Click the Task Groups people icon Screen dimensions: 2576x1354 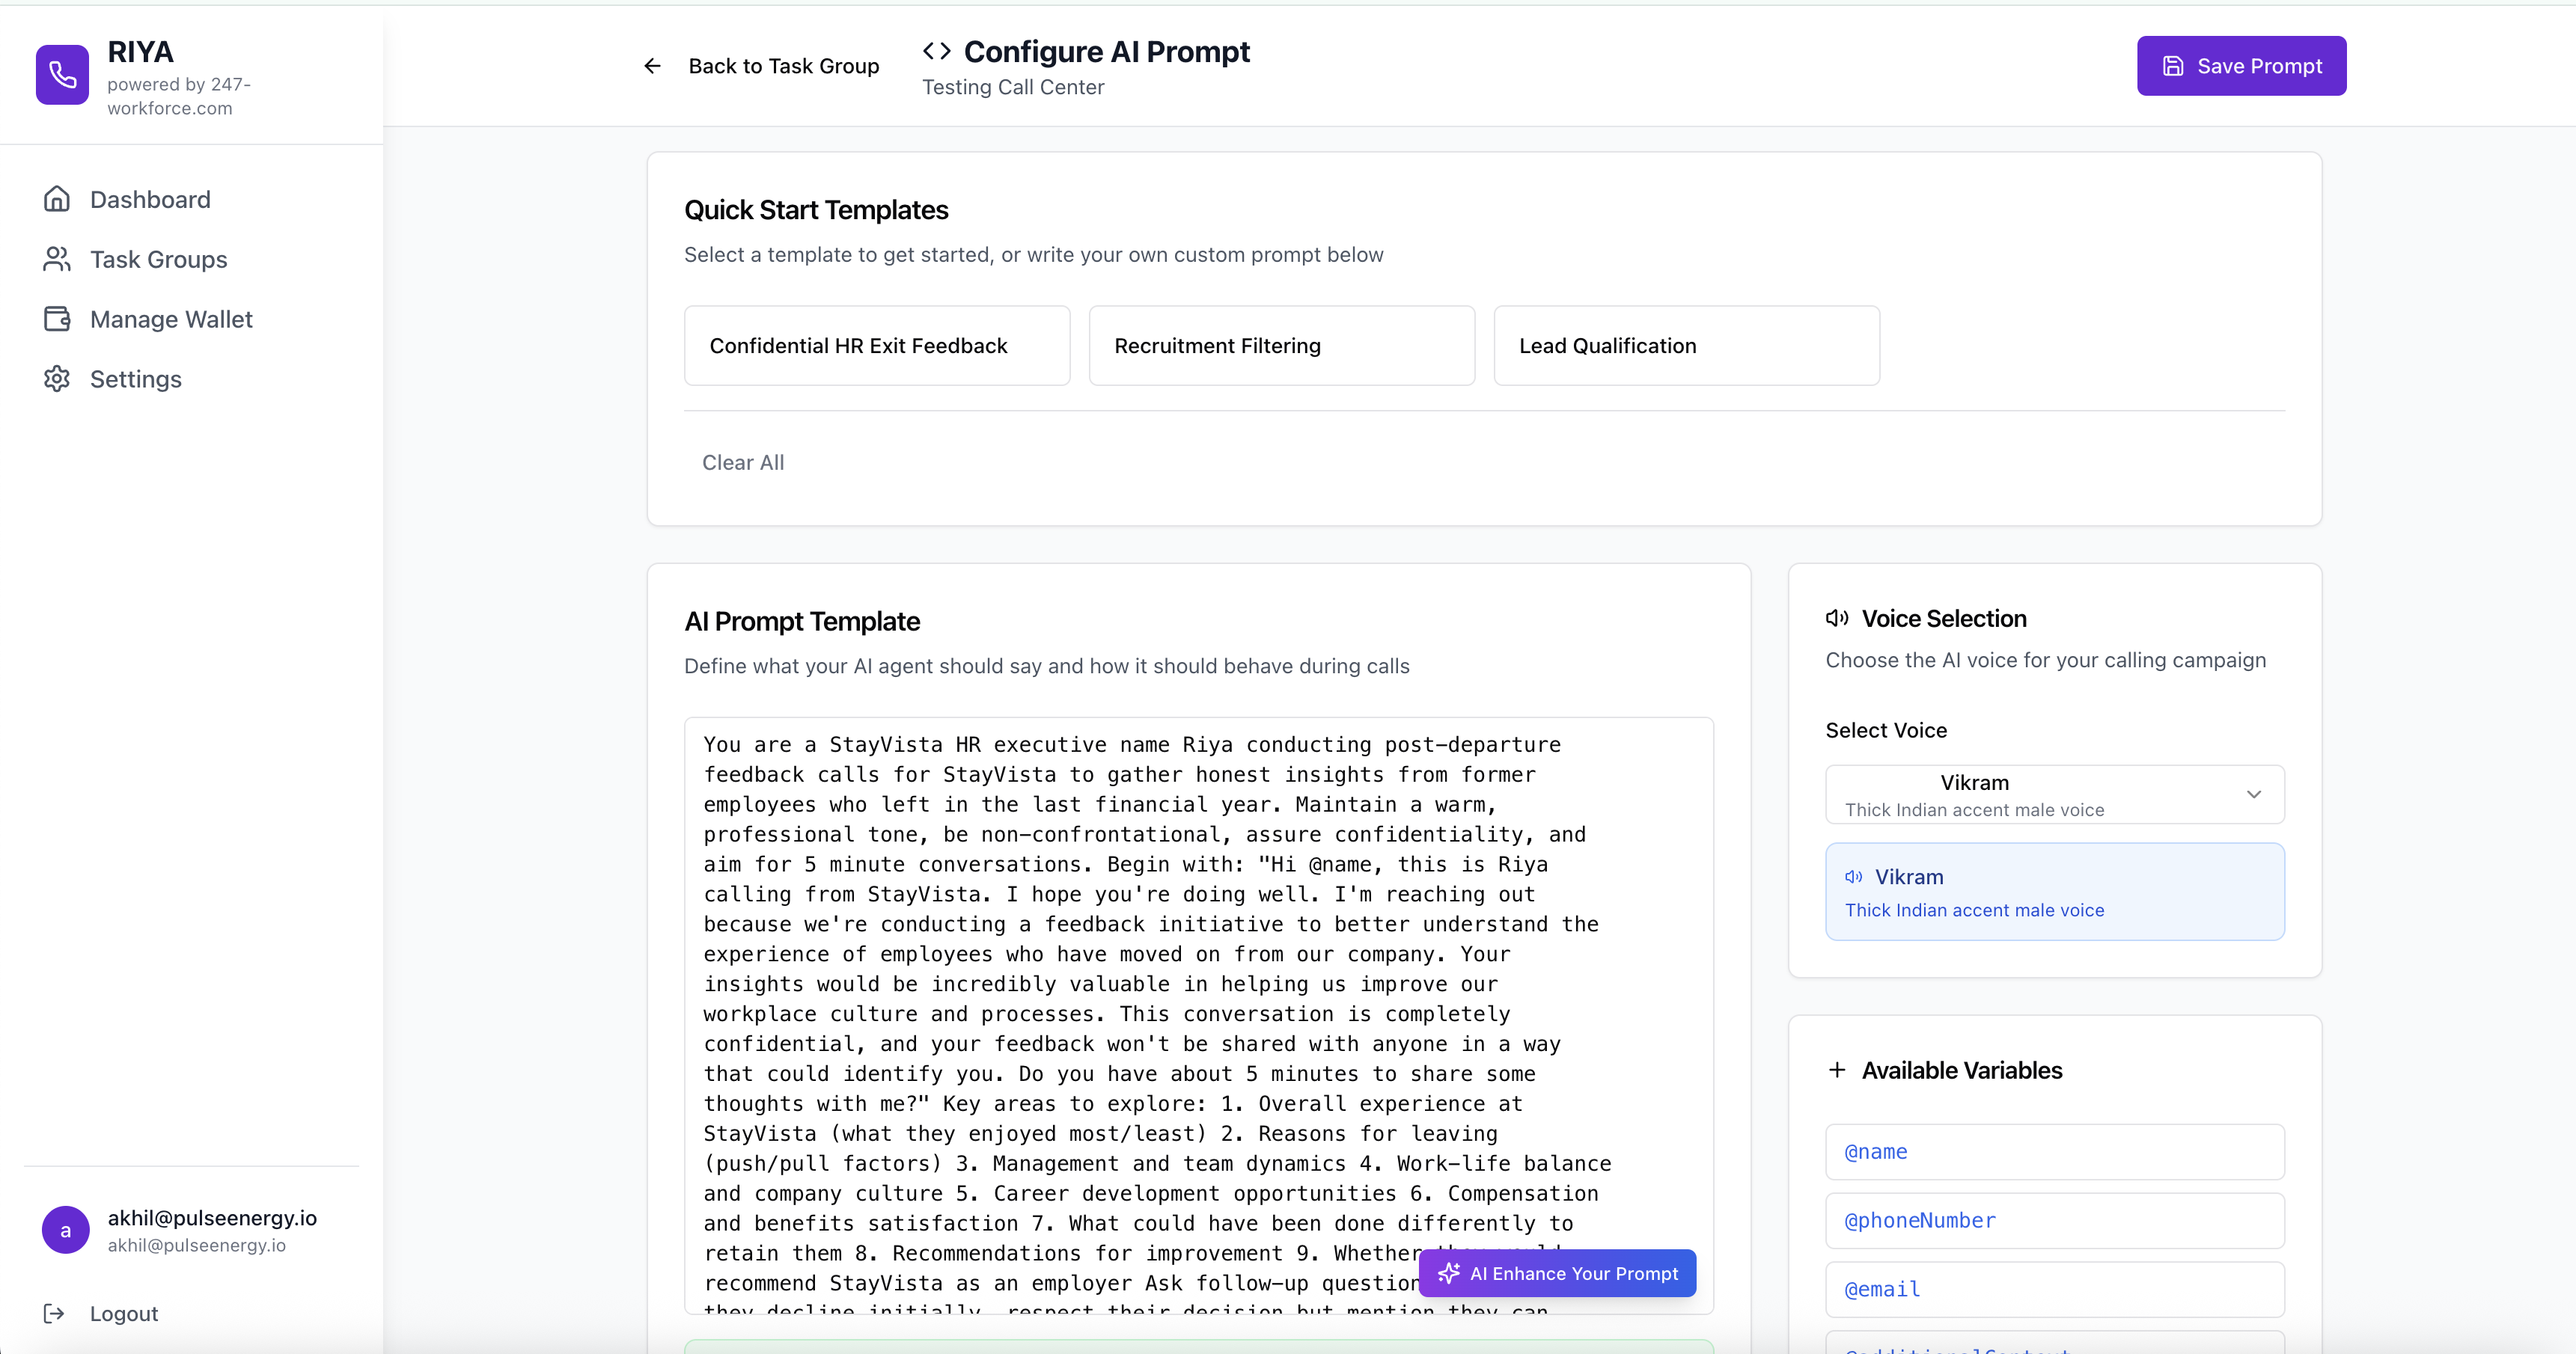[57, 259]
